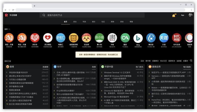This screenshot has height=112, width=197.
Task: Open the user avatar in top right
Action: pyautogui.click(x=190, y=15)
